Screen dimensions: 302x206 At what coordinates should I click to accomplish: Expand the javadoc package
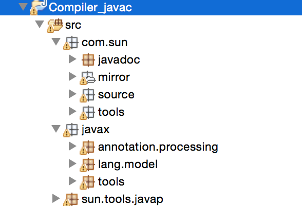pos(72,59)
